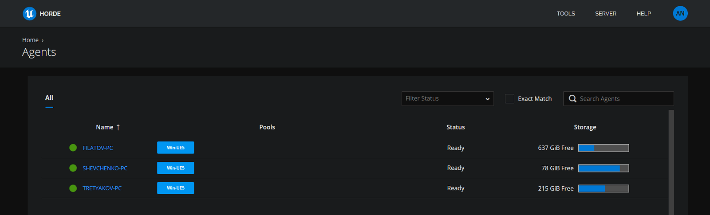Click the Home breadcrumb link

tap(30, 40)
